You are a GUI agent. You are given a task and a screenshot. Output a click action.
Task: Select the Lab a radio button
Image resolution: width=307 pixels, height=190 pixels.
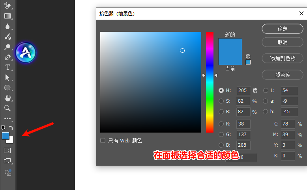point(266,101)
